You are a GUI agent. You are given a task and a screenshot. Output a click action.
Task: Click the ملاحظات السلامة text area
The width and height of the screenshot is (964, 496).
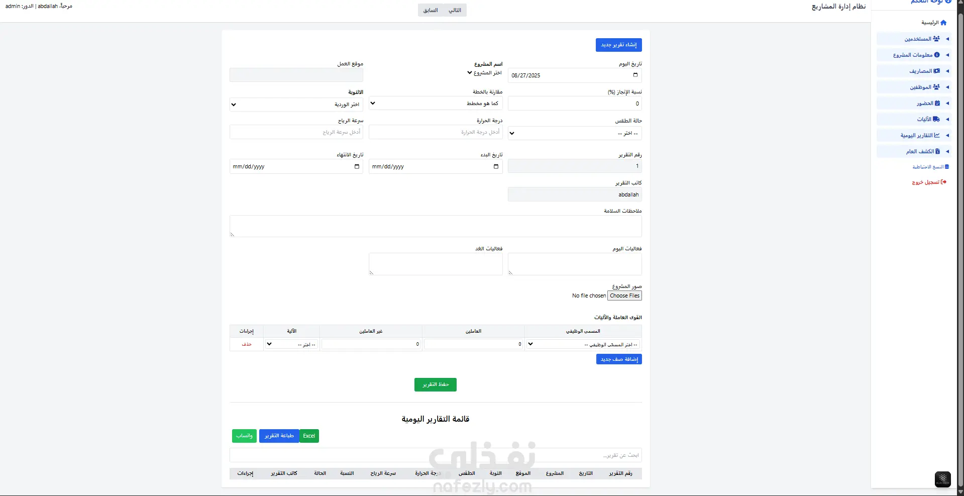click(x=436, y=226)
